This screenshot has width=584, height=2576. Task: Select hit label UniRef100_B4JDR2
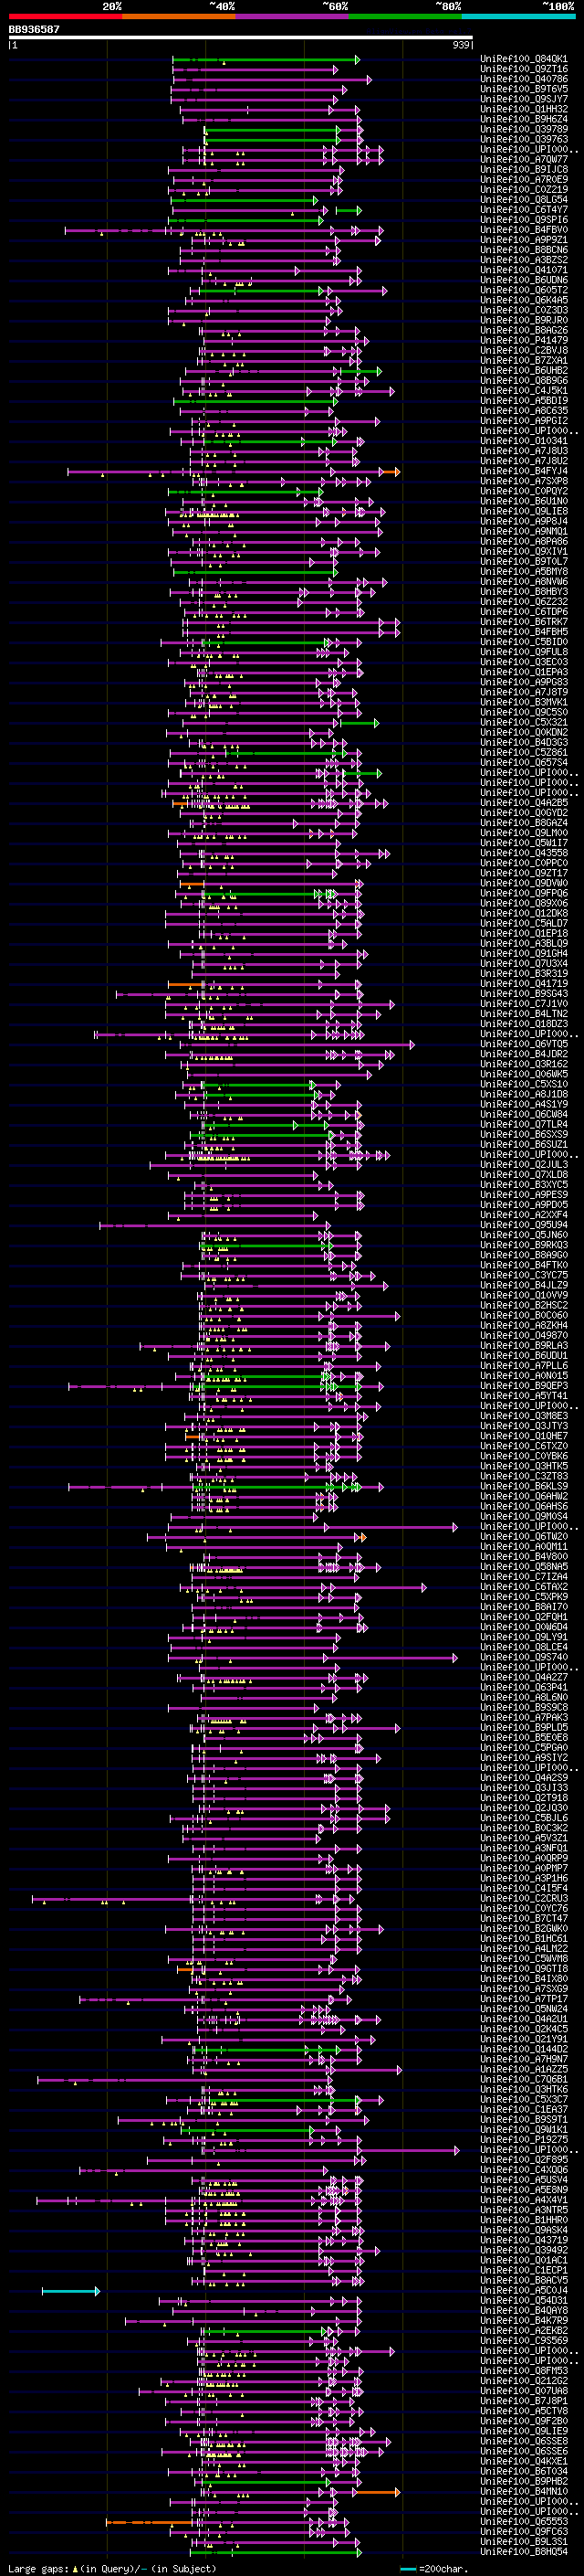(524, 1054)
